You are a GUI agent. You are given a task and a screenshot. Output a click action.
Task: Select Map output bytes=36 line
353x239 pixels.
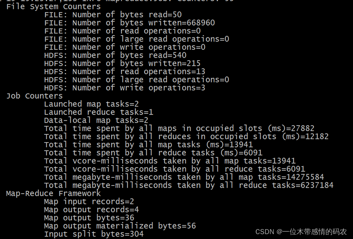[x=89, y=218]
